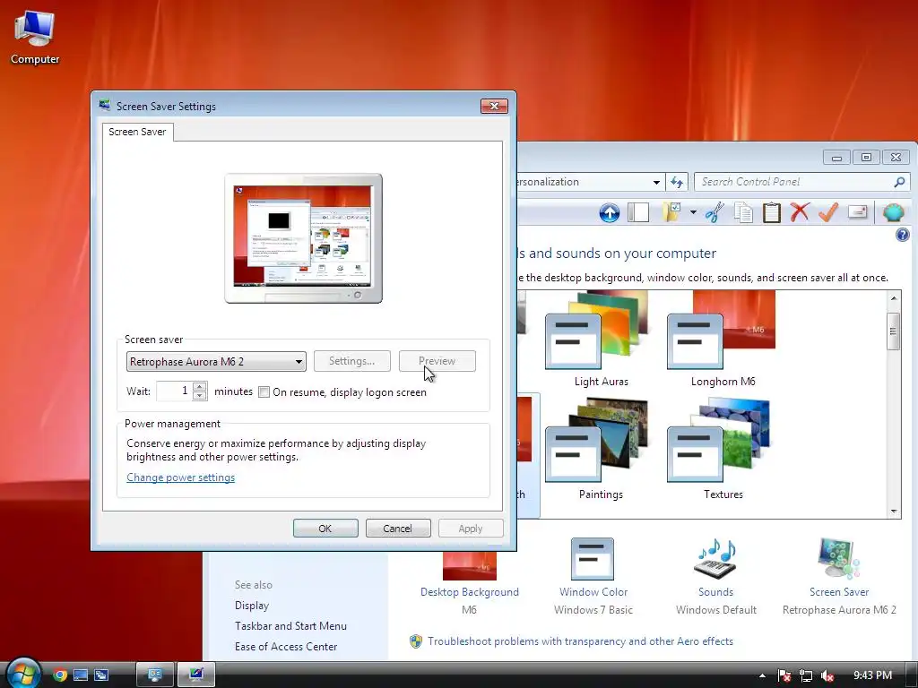Click the Settings... button
Viewport: 918px width, 688px height.
point(351,361)
